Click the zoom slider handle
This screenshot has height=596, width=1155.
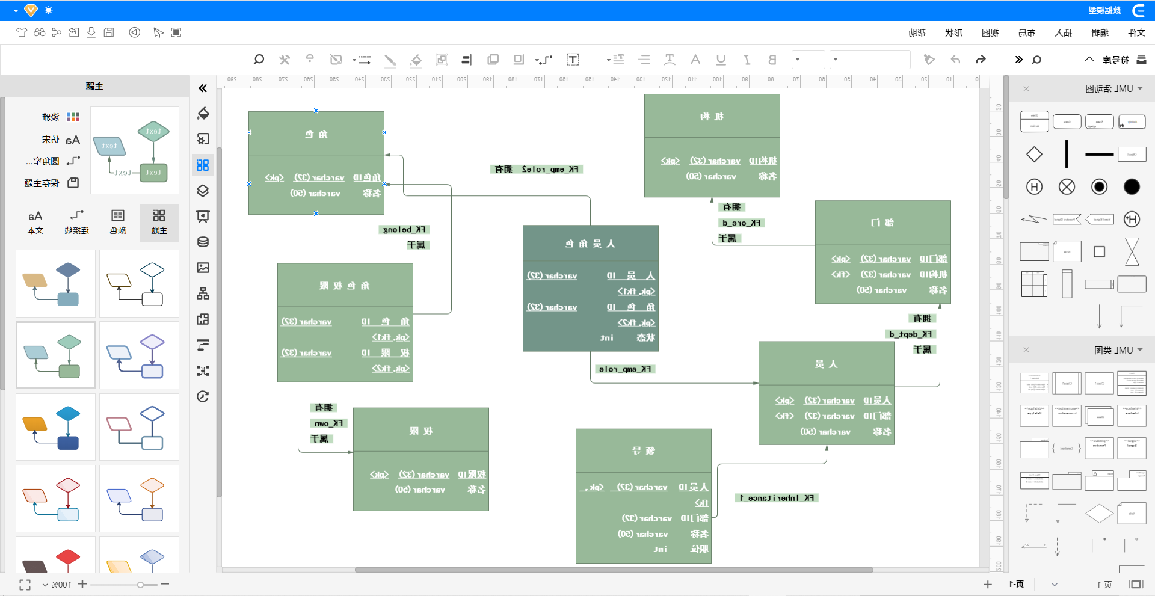point(140,585)
